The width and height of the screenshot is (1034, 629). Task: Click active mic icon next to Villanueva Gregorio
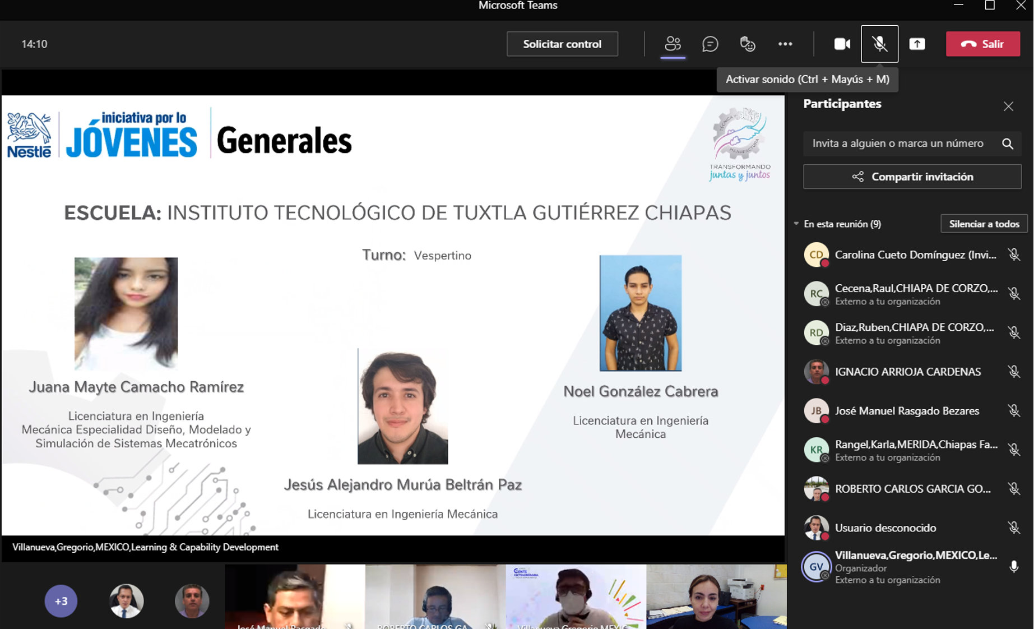[x=1013, y=567]
